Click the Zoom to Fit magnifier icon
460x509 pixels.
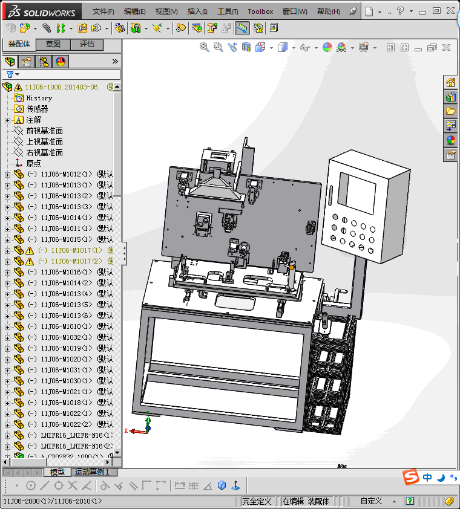coord(205,47)
